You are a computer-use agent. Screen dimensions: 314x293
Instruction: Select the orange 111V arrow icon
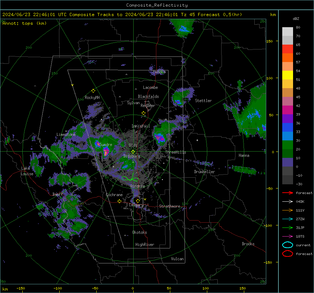(x=287, y=210)
